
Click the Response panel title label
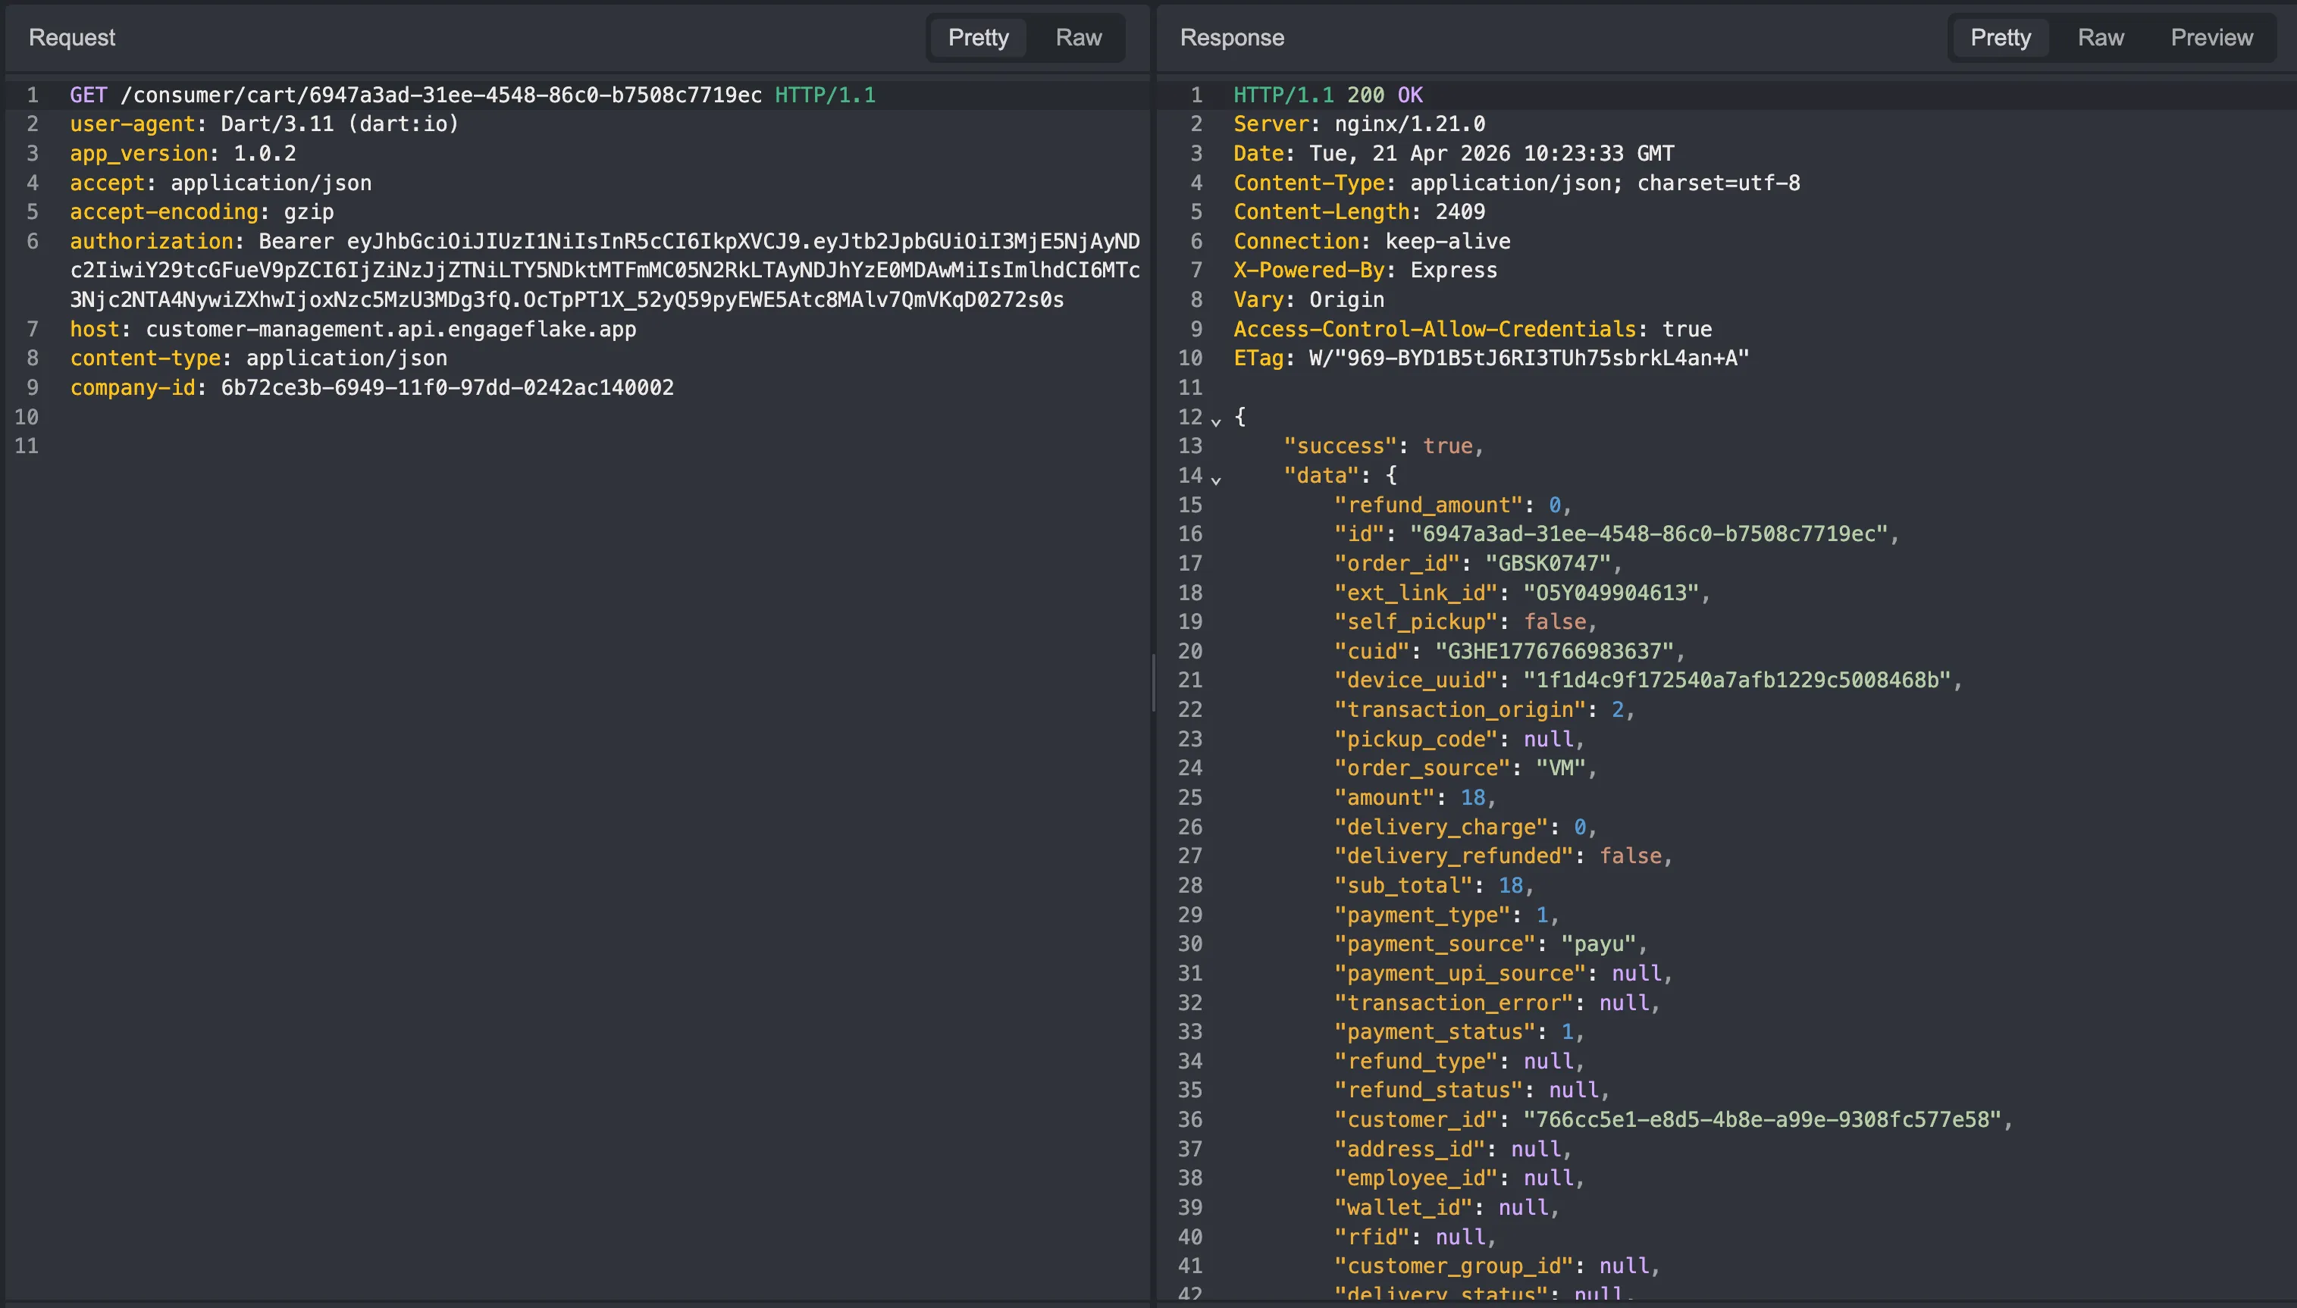click(1231, 38)
